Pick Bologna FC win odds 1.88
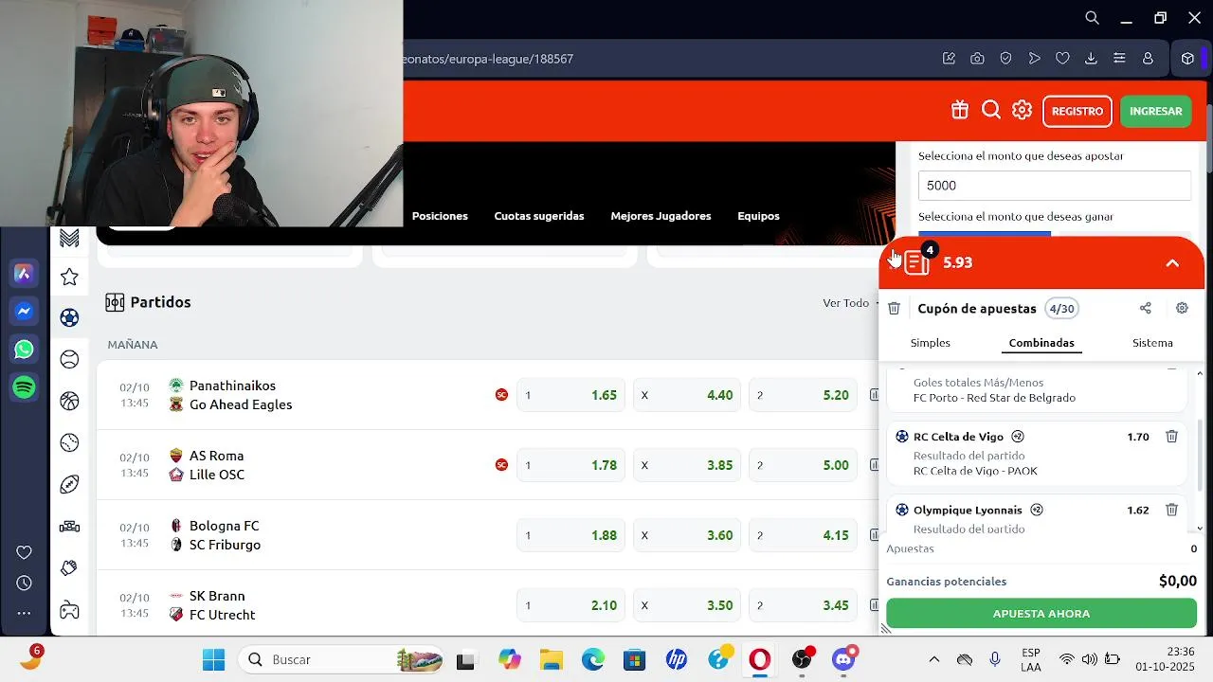Viewport: 1213px width, 682px height. [x=570, y=535]
